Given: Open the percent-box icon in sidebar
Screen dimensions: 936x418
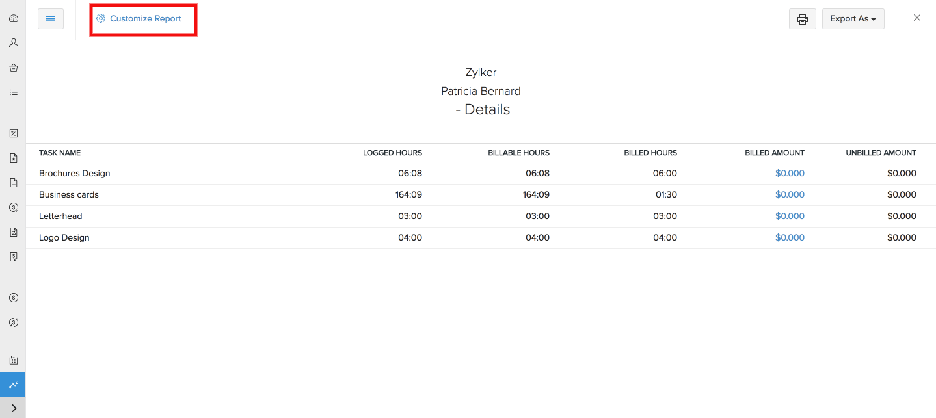Looking at the screenshot, I should pos(13,133).
